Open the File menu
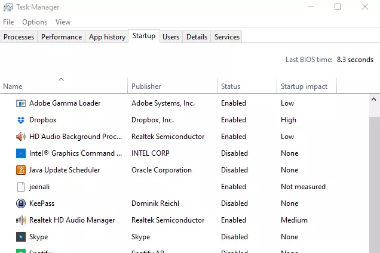380x253 pixels. tap(8, 22)
